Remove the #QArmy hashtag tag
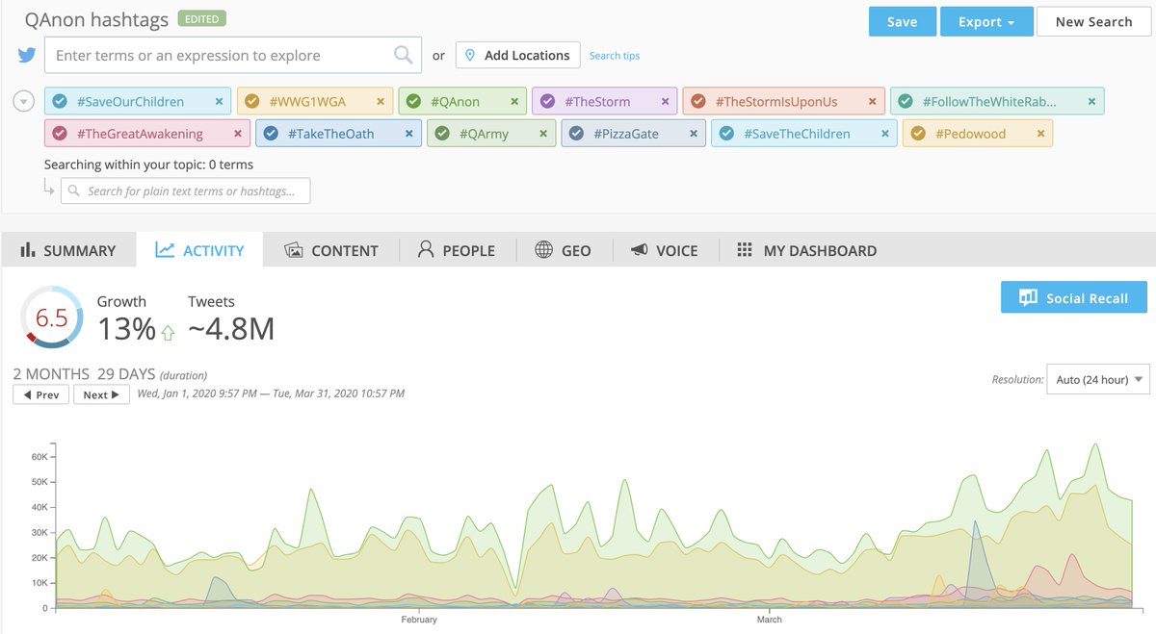 (544, 134)
